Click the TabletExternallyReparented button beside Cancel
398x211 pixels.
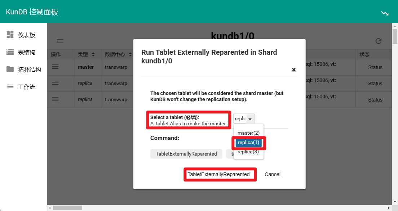point(218,174)
